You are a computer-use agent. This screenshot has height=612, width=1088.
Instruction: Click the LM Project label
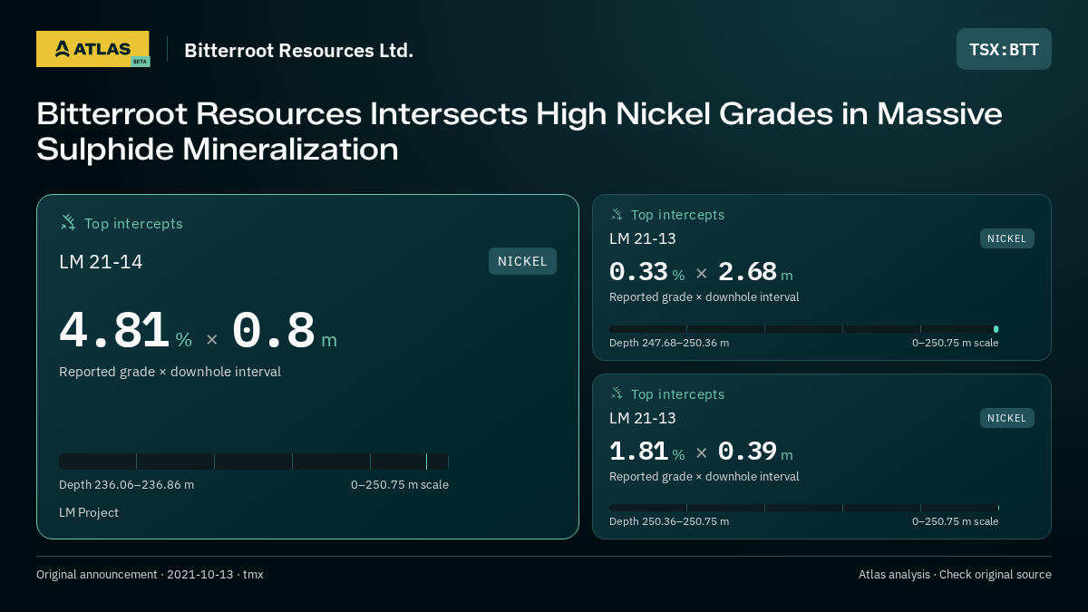(89, 512)
